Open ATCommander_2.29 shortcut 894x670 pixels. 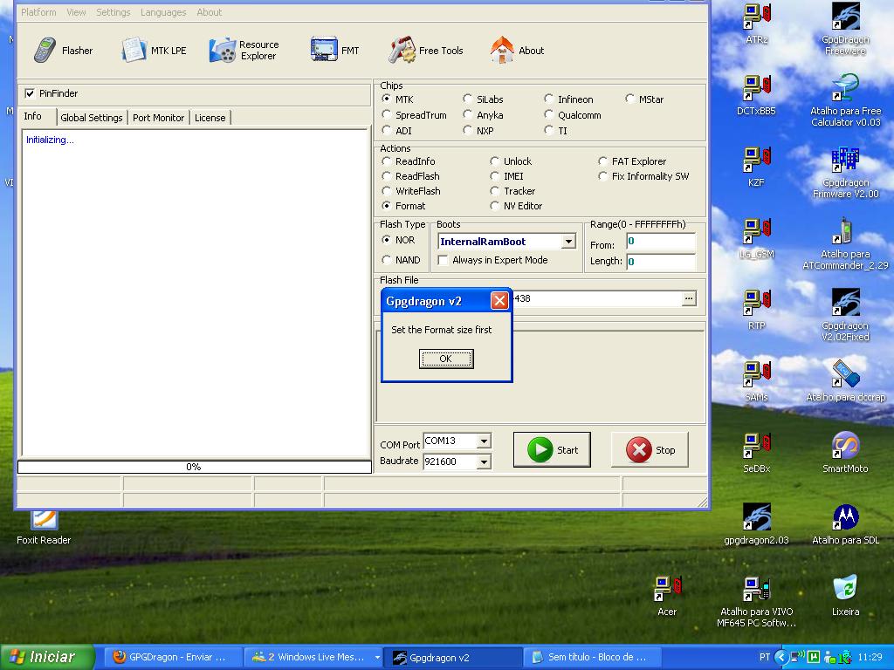point(845,244)
